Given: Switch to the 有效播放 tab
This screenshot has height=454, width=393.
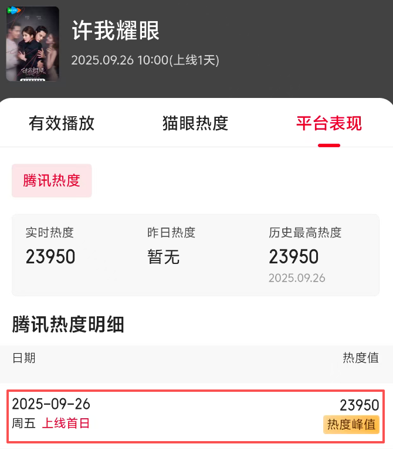Looking at the screenshot, I should click(x=62, y=123).
